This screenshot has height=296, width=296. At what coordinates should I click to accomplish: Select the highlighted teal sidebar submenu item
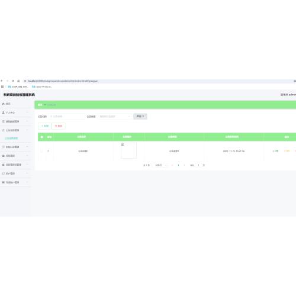pos(11,139)
